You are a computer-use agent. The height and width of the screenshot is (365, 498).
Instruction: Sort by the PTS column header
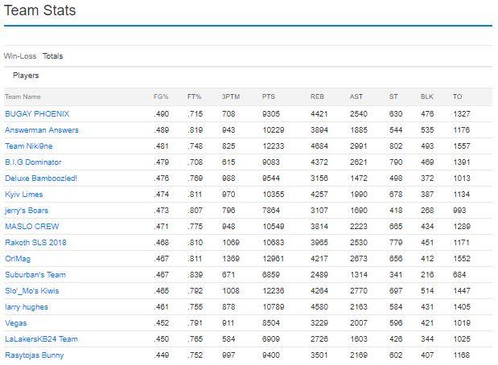pos(269,96)
